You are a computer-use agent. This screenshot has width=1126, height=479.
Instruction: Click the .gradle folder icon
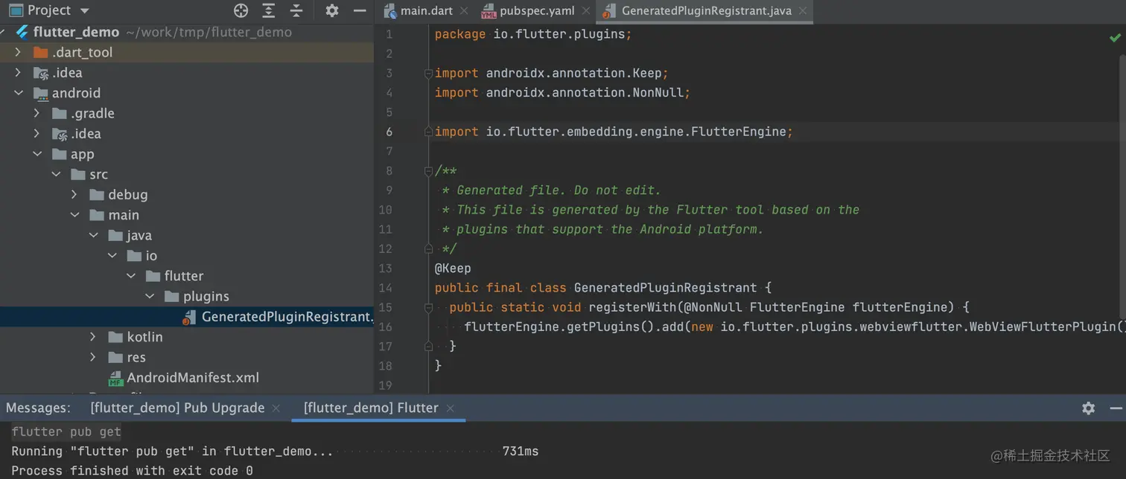(60, 113)
